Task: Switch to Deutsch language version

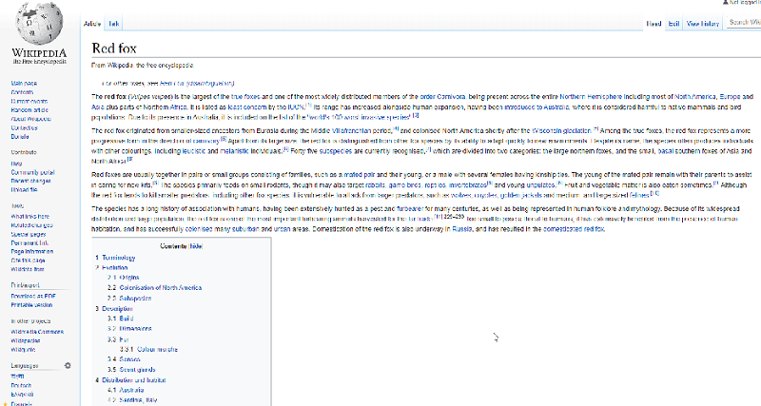Action: (x=21, y=385)
